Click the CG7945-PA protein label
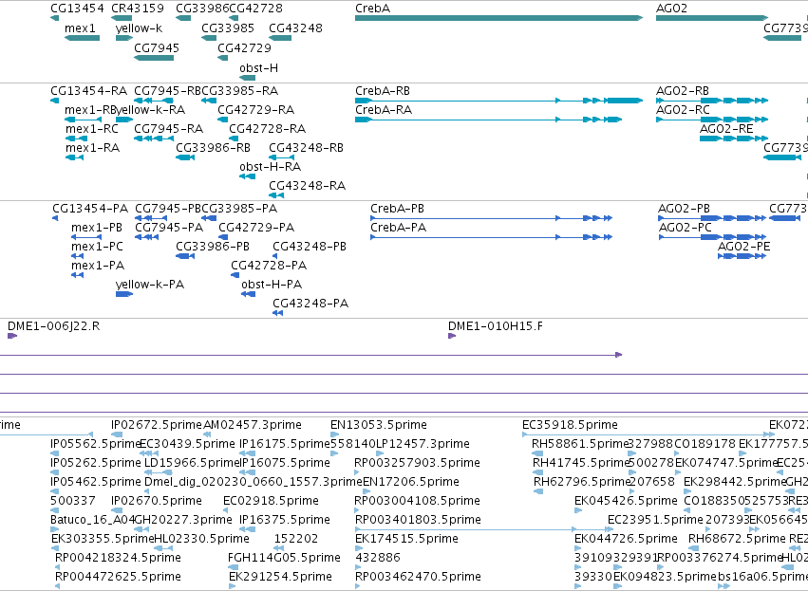Screen dimensions: 808x591 [169, 228]
